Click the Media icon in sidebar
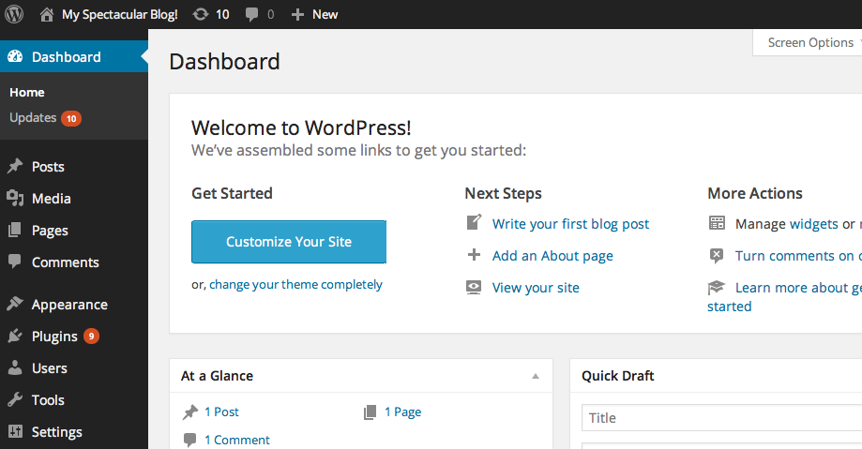This screenshot has height=449, width=862. click(x=15, y=199)
